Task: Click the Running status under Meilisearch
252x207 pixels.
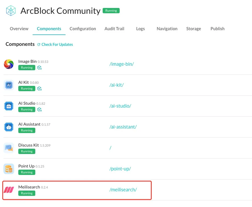Action: (x=27, y=193)
